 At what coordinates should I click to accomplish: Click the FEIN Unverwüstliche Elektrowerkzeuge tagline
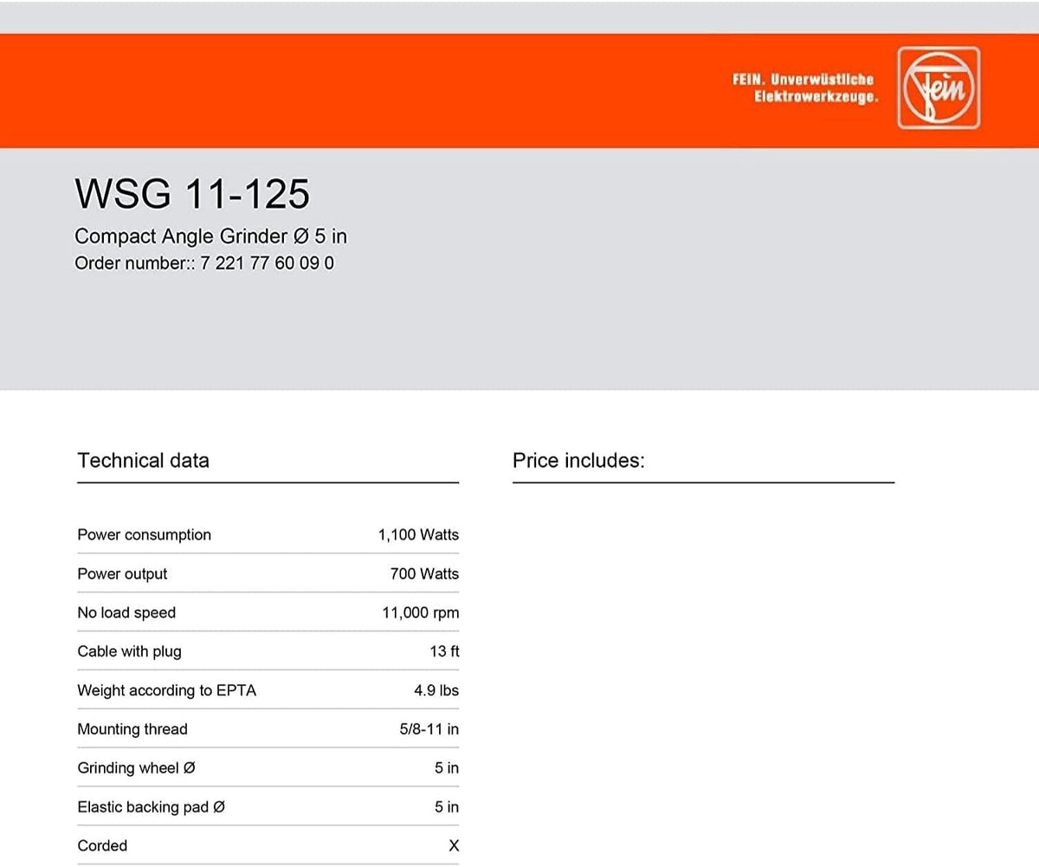tap(804, 87)
